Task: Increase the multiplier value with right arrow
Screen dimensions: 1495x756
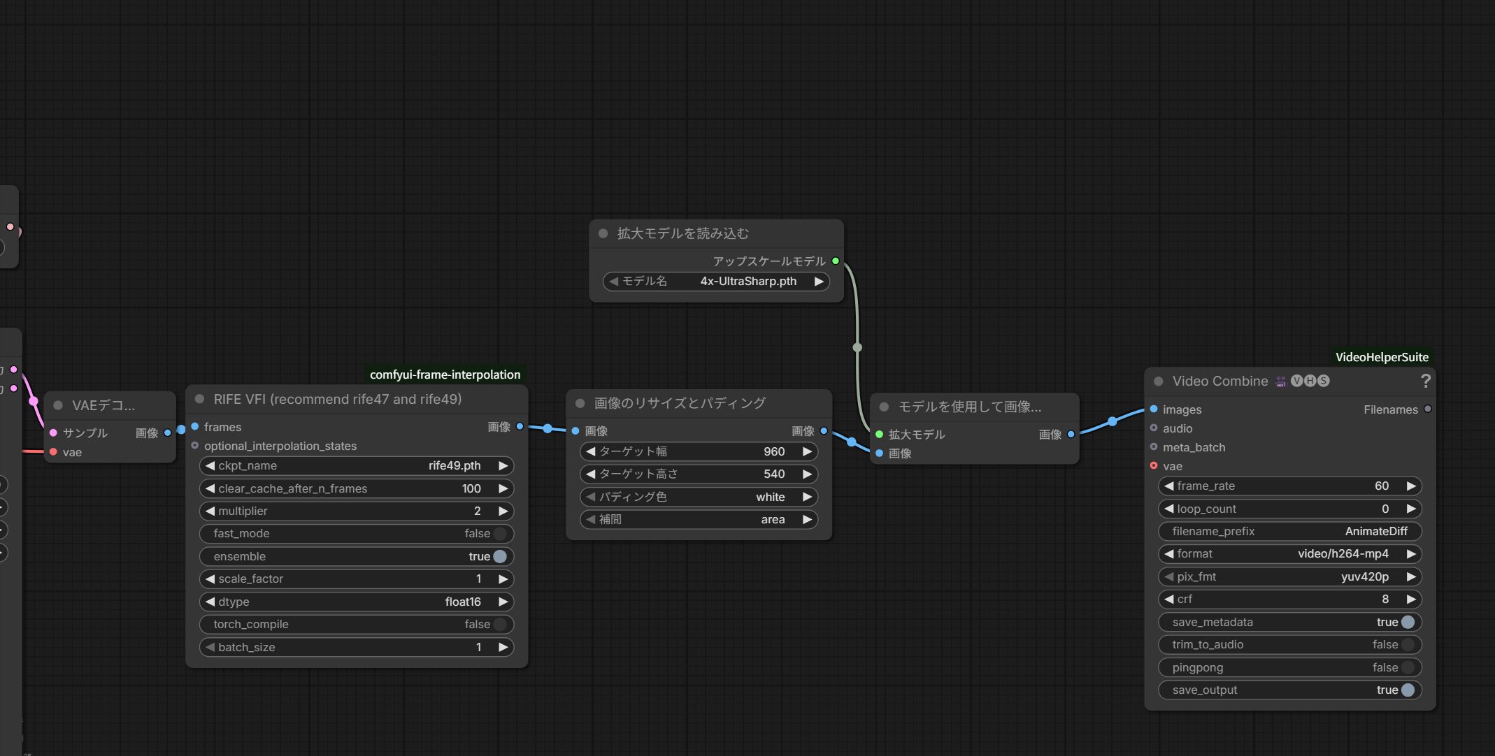Action: 503,511
